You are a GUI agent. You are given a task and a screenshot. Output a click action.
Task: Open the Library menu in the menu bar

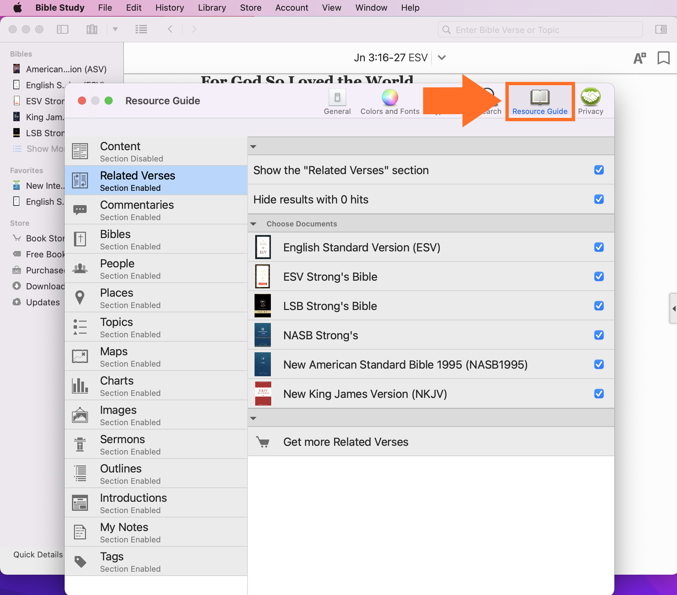pyautogui.click(x=212, y=8)
